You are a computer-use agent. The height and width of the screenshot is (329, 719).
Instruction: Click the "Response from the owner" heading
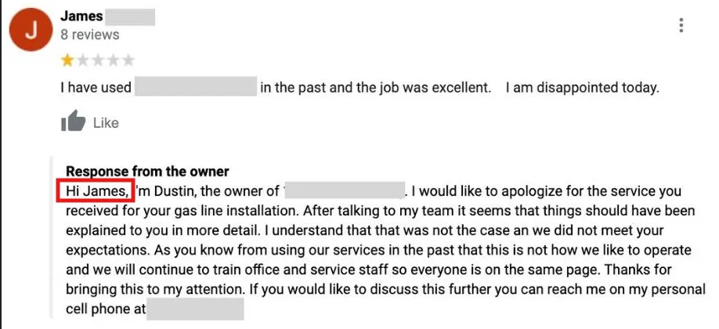pos(147,172)
